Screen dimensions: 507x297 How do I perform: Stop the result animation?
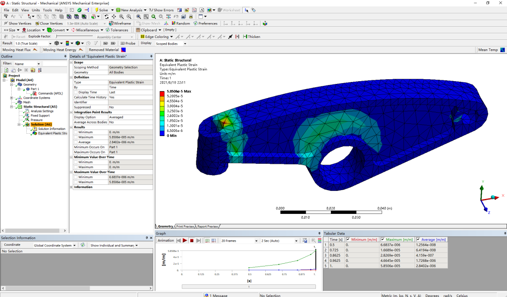point(192,240)
